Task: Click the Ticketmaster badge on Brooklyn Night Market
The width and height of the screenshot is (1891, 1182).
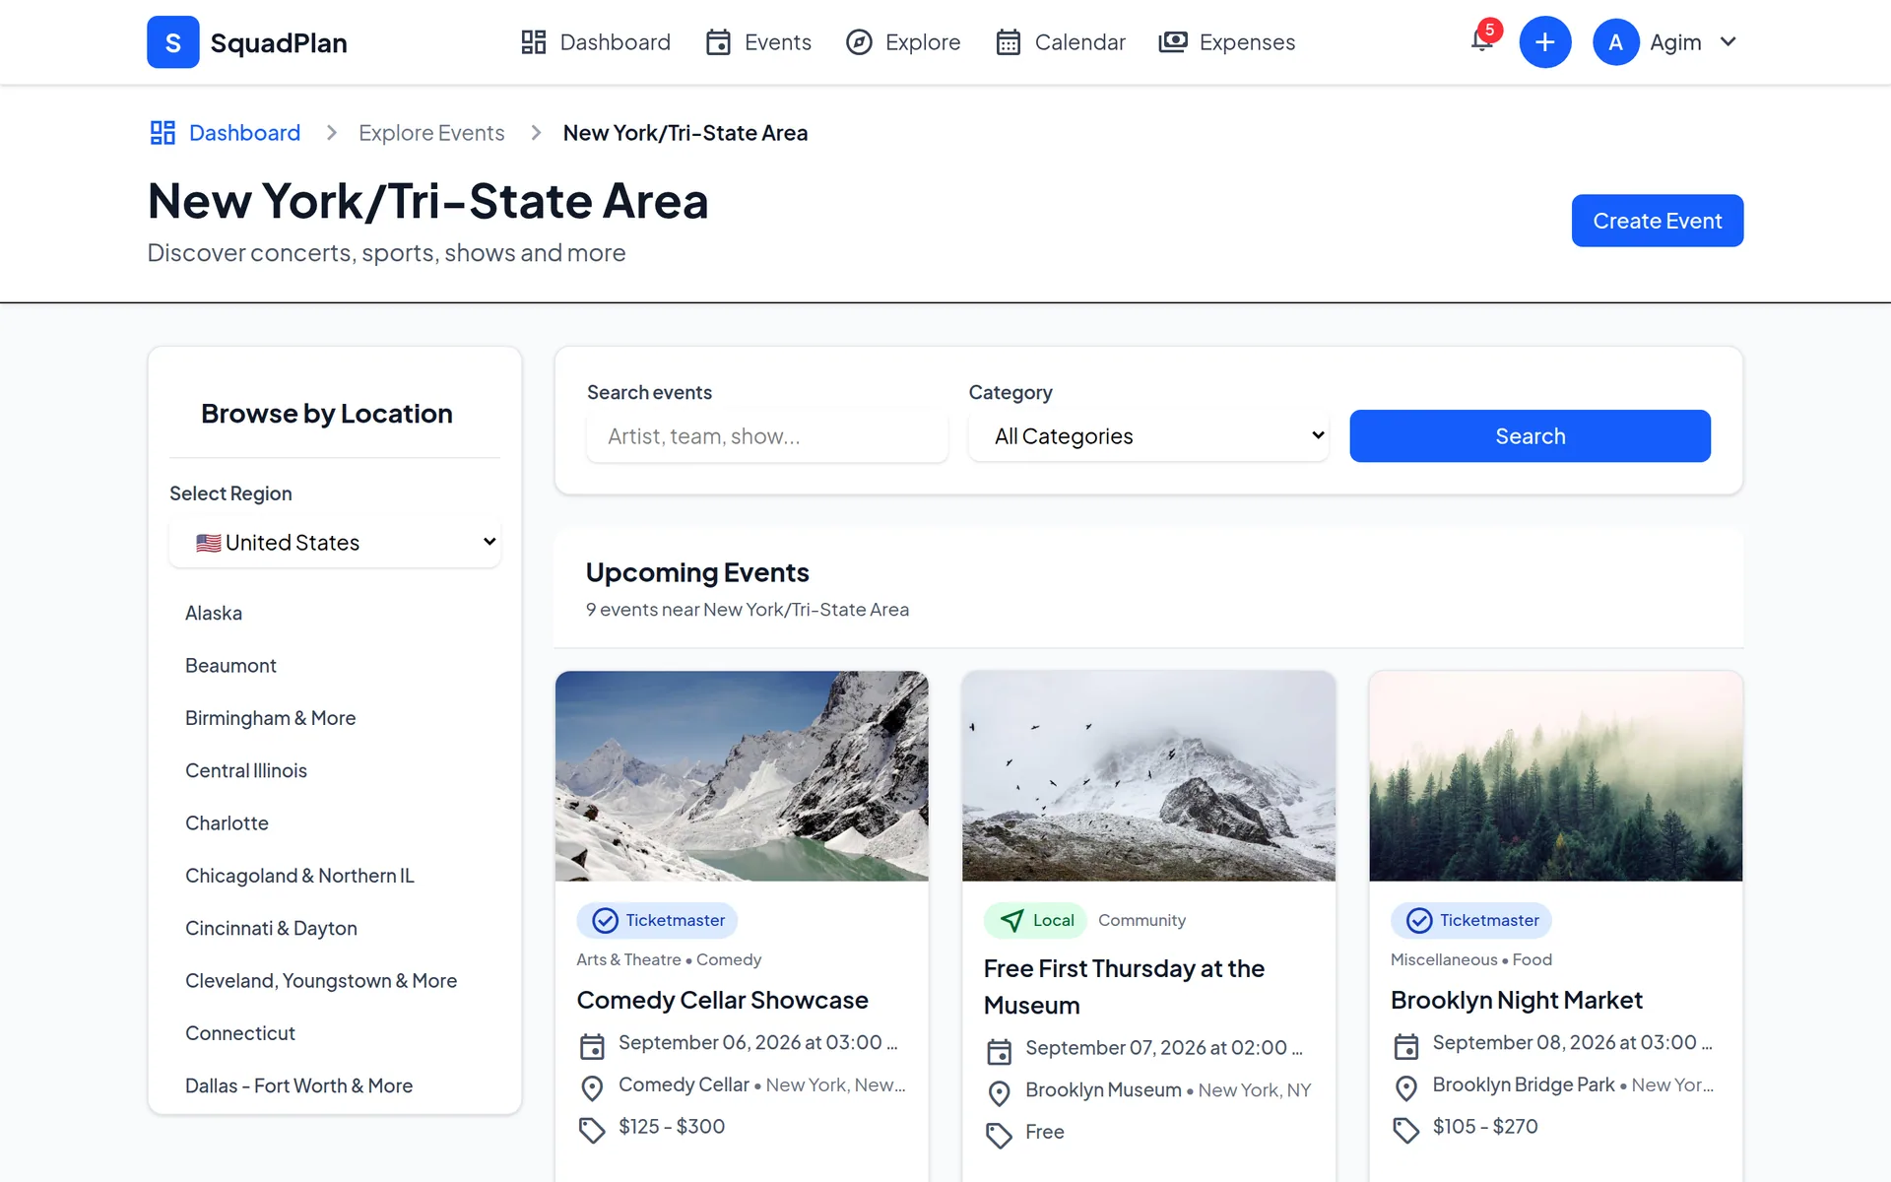Action: tap(1470, 920)
